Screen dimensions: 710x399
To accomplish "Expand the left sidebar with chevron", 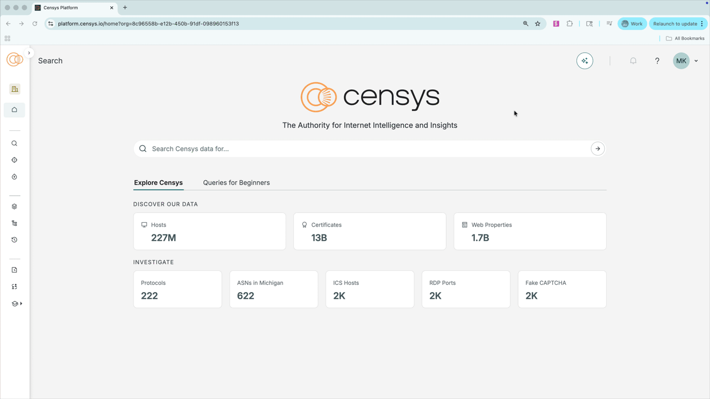I will (x=29, y=53).
